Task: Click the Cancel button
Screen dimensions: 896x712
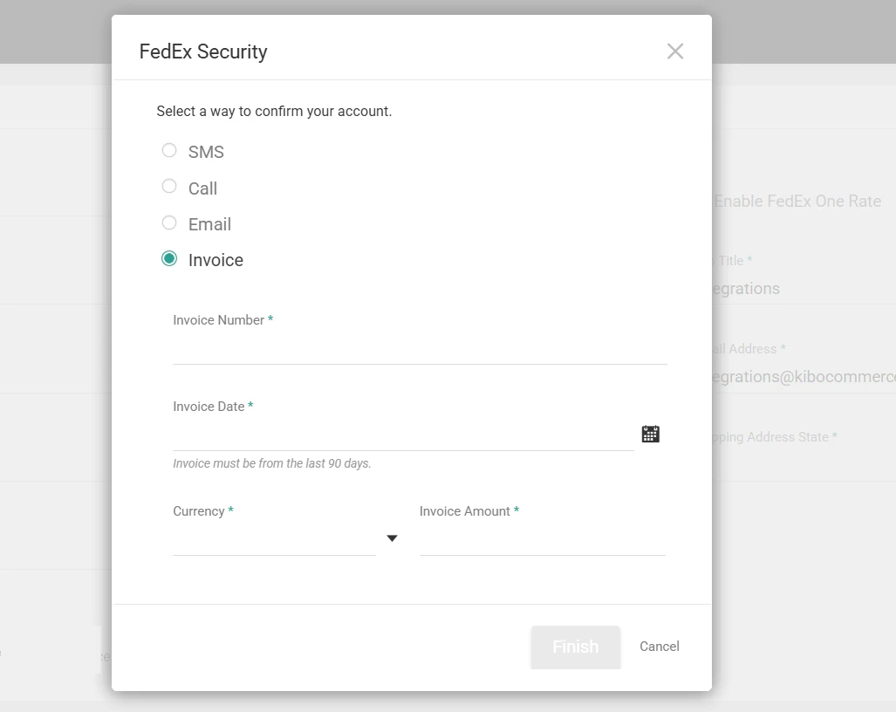Action: click(x=659, y=647)
